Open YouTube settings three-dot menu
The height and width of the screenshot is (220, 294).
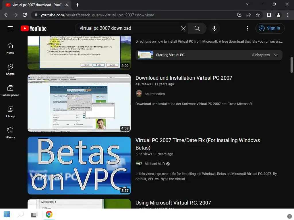247,28
